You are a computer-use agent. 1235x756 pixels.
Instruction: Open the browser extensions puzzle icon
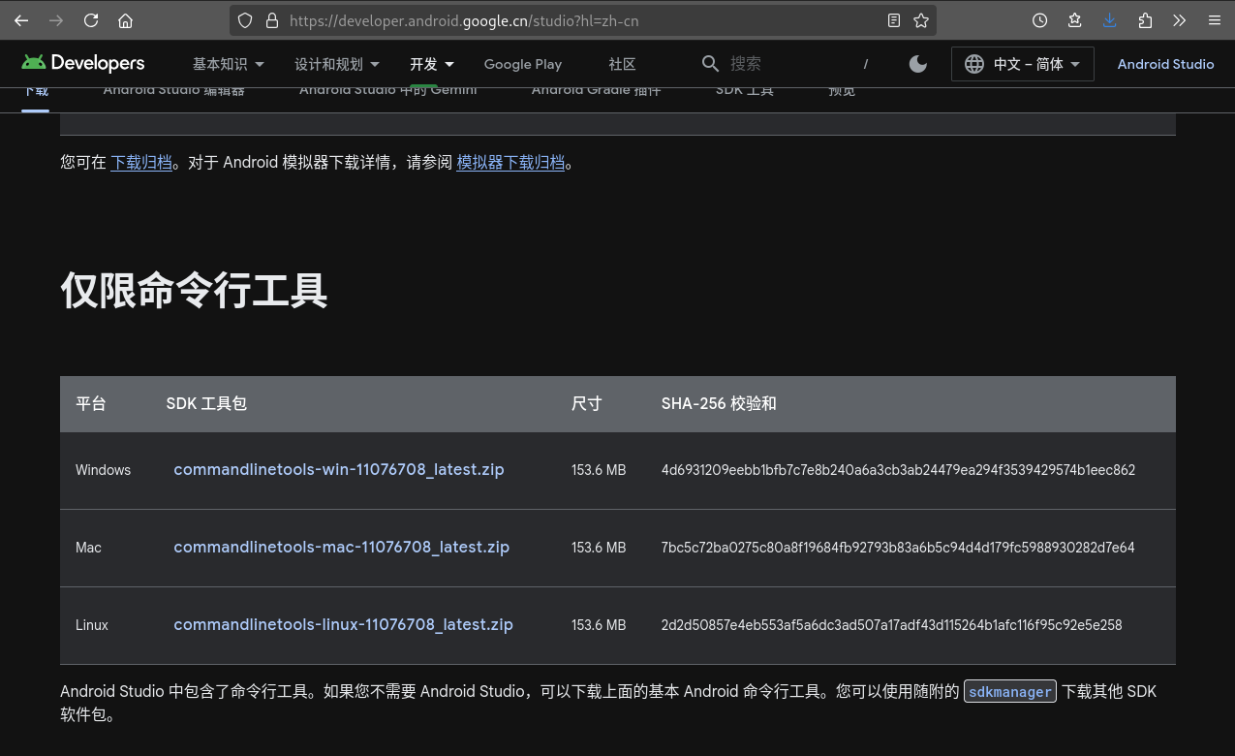pyautogui.click(x=1145, y=20)
